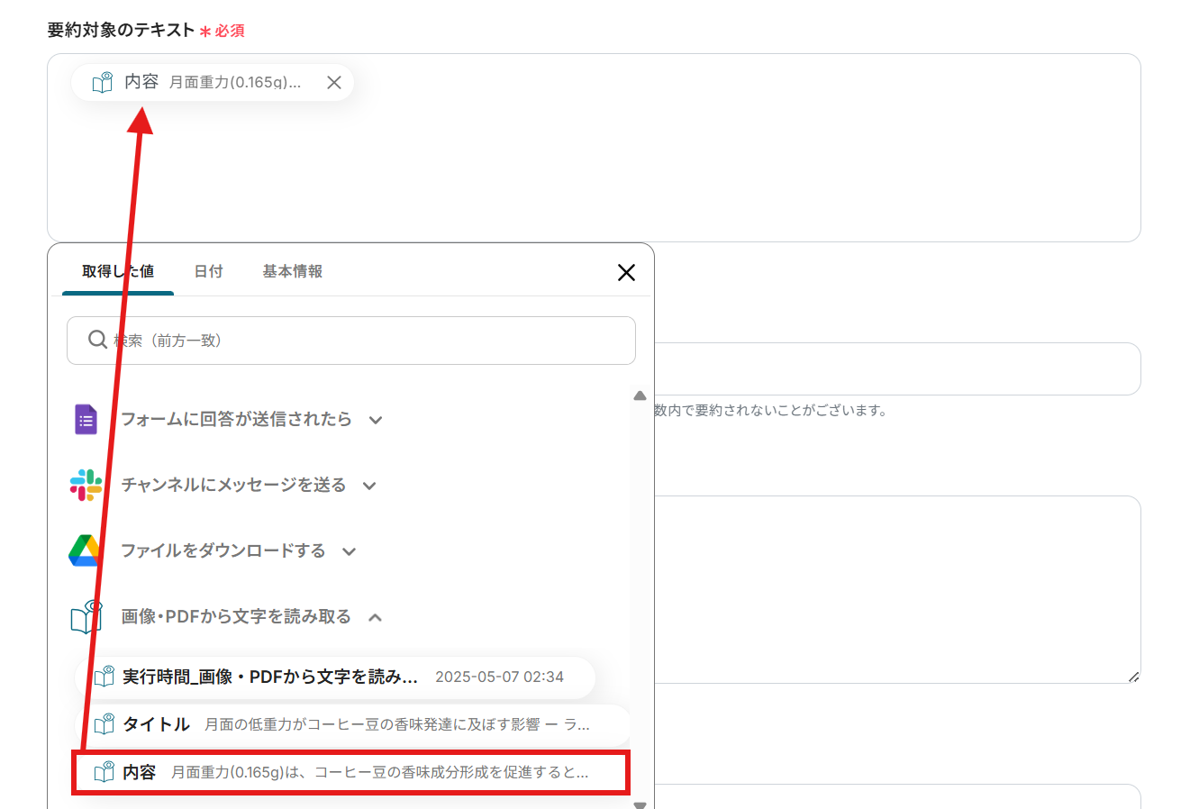The width and height of the screenshot is (1190, 809).
Task: Select the highlighted 内容 value in the list
Action: (x=351, y=773)
